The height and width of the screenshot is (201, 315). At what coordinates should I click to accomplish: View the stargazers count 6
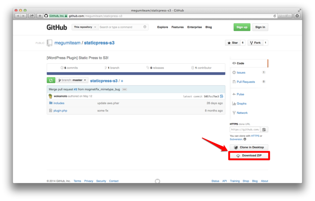[243, 43]
